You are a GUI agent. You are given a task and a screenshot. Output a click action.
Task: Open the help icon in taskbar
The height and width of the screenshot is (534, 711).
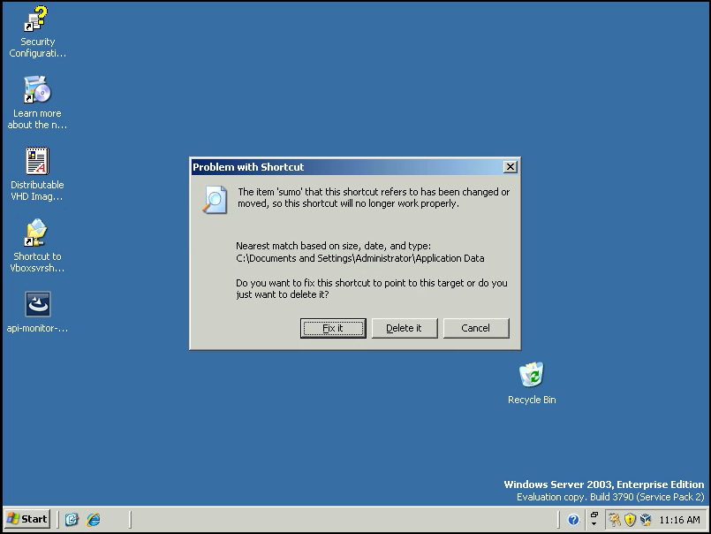coord(573,520)
